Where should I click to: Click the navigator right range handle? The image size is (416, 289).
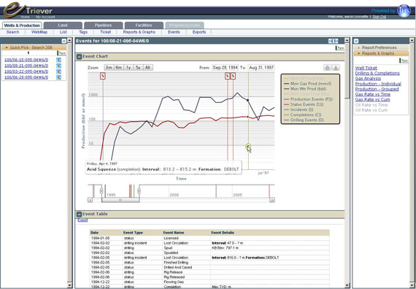coord(139,191)
